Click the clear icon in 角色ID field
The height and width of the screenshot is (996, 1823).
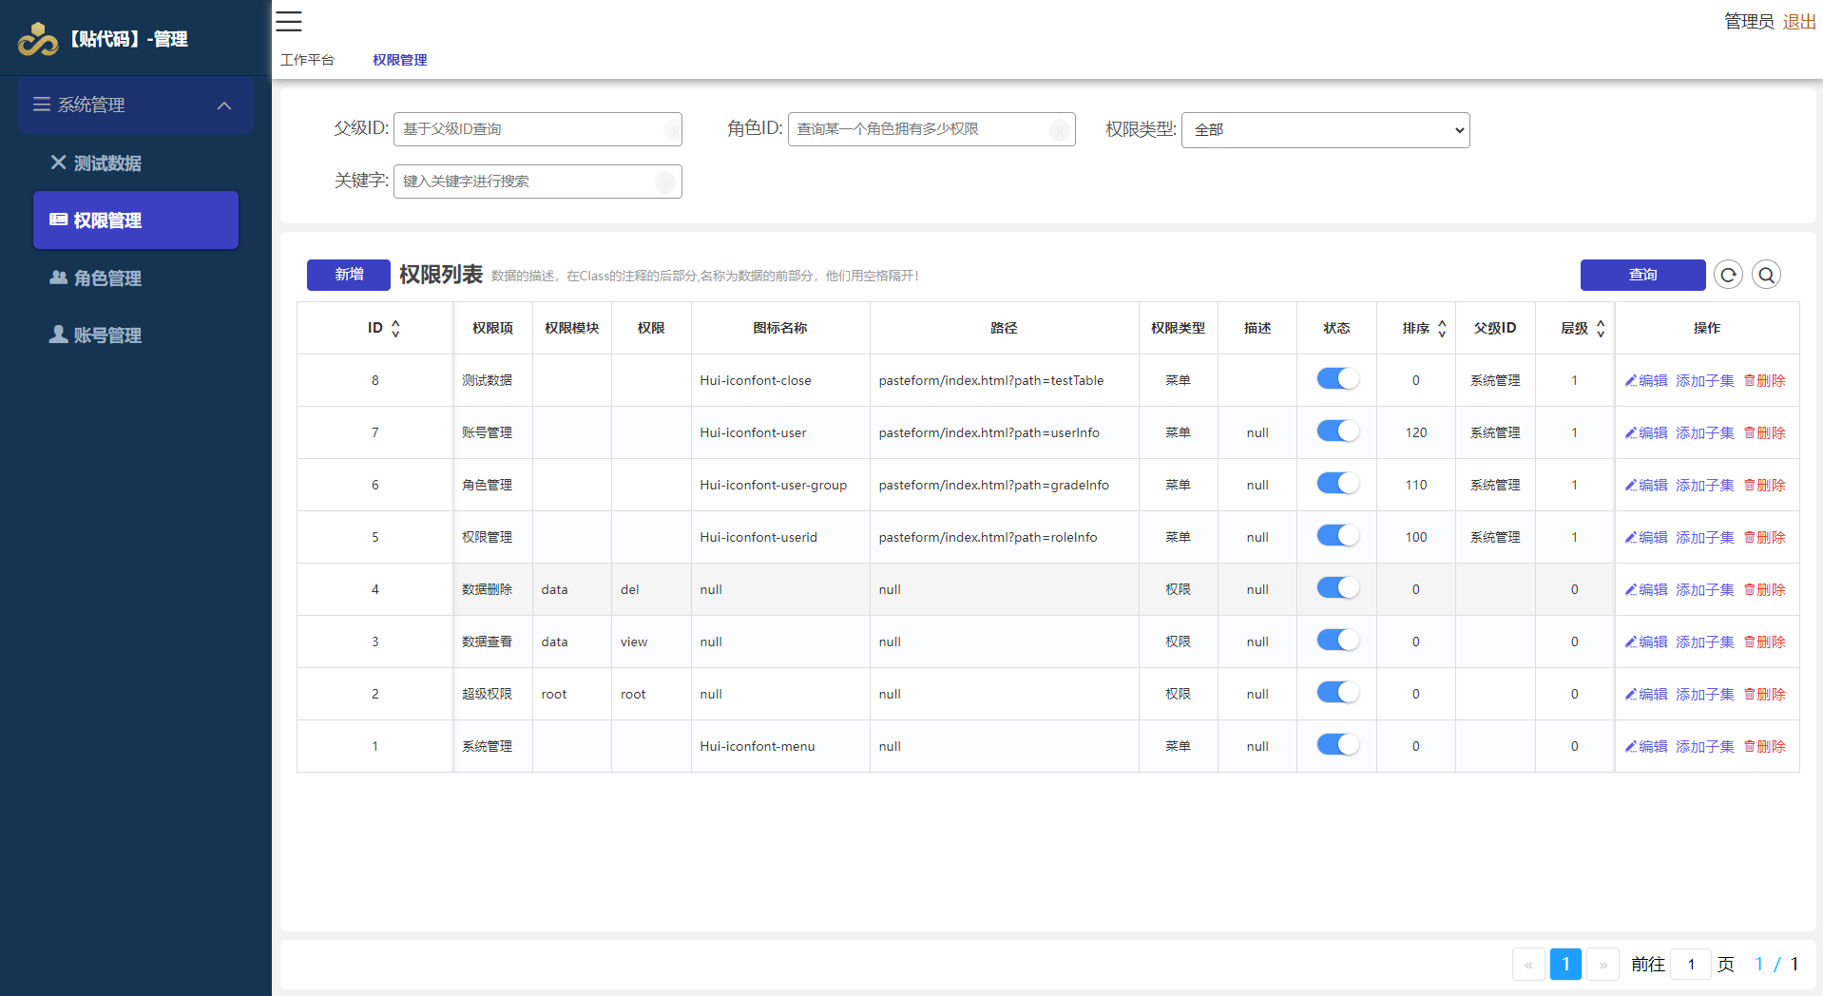click(x=1060, y=130)
